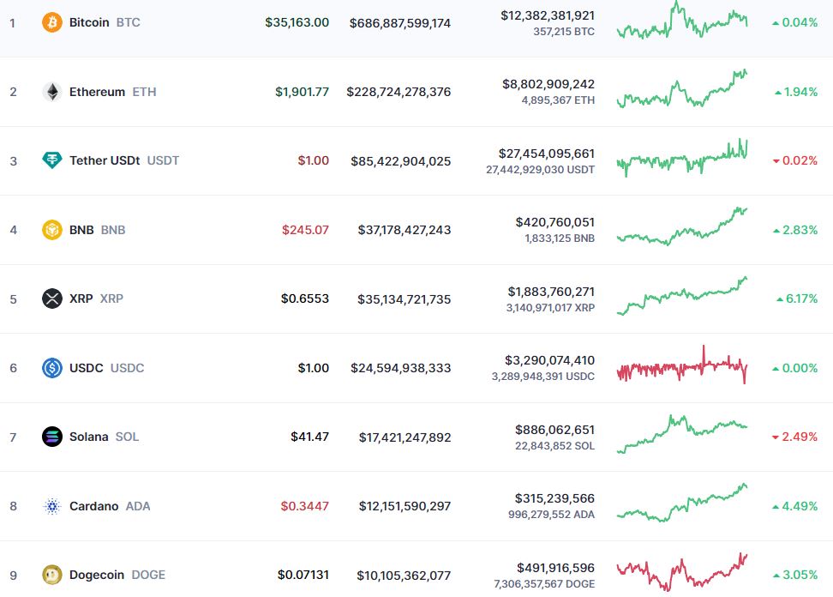
Task: Click the Ethereum diamond icon
Action: [x=52, y=92]
